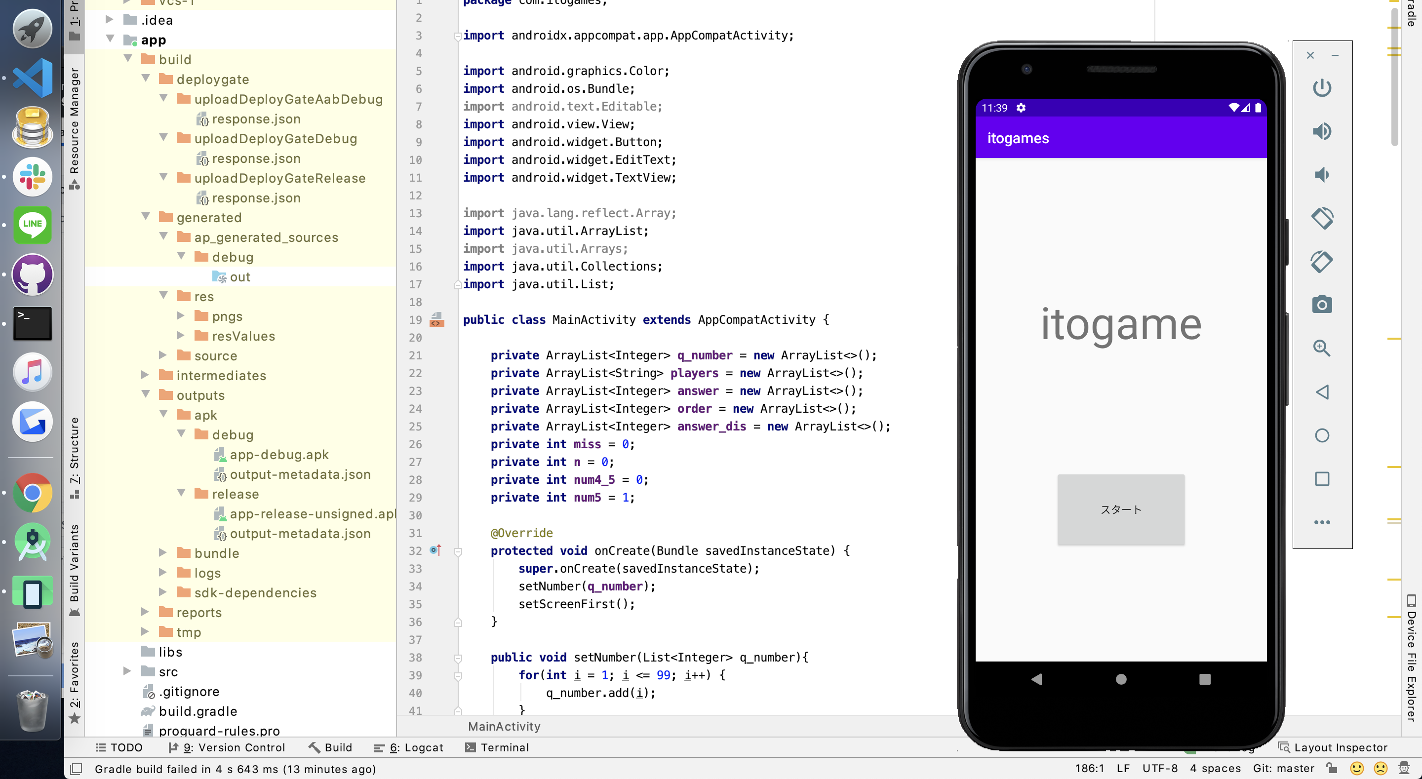Toggle tool window bars icon bottom-left
This screenshot has width=1422, height=779.
coord(77,769)
